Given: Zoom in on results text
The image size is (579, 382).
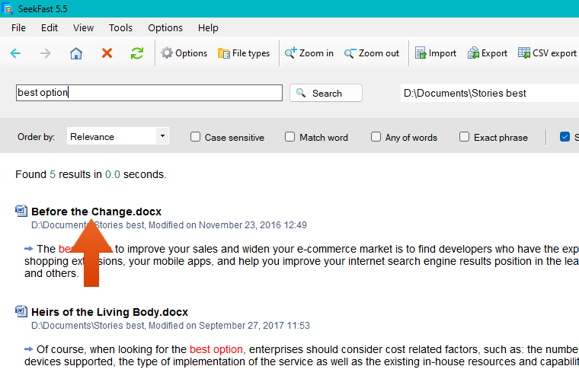Looking at the screenshot, I should click(x=309, y=53).
